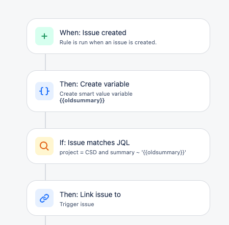Click the green plus trigger icon
The image size is (229, 225).
click(44, 36)
